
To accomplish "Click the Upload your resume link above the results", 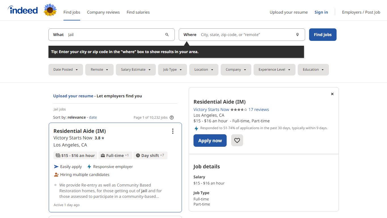I will click(x=73, y=96).
